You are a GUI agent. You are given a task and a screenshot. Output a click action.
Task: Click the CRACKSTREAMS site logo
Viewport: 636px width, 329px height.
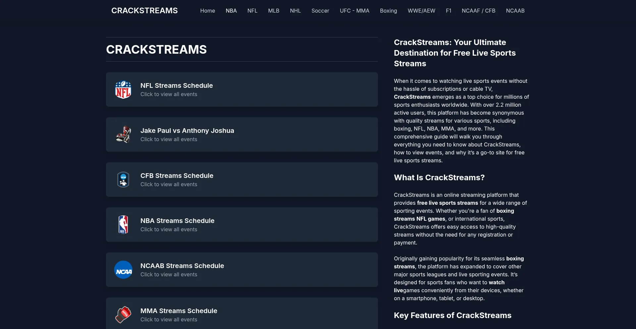click(144, 11)
